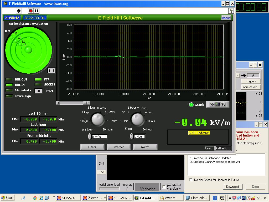This screenshot has width=269, height=202.
Task: Toggle the Mediated v. switch
Action: pyautogui.click(x=9, y=90)
